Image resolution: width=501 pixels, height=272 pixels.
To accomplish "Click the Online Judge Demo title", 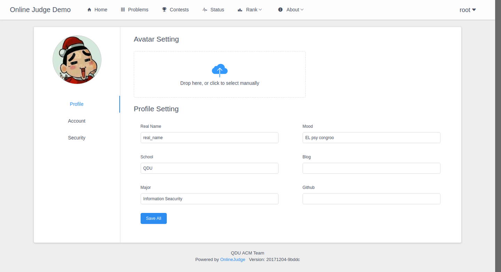I will 40,10.
